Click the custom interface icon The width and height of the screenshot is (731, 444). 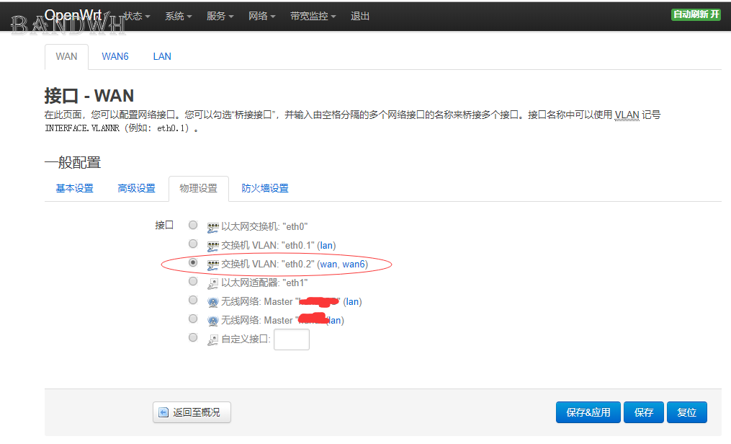[x=213, y=340]
